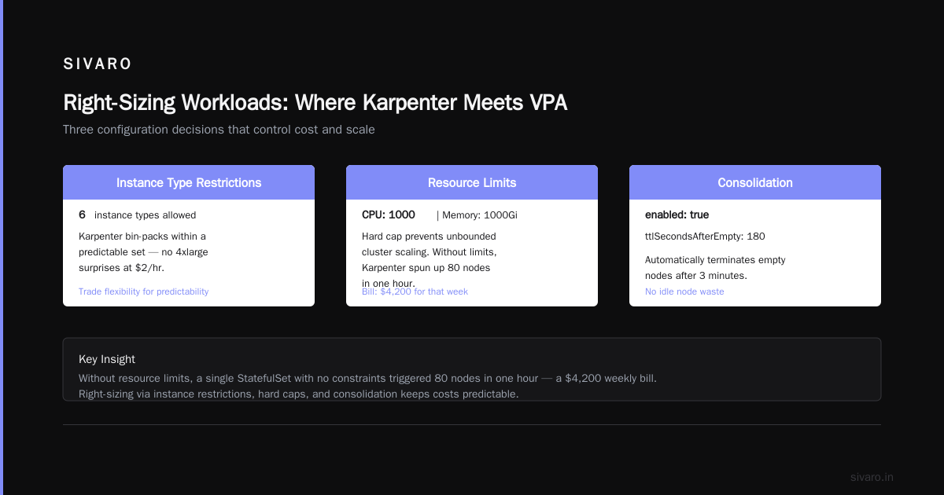The width and height of the screenshot is (944, 495).
Task: Click the 'Automatically terminates empty nodes' description
Action: [715, 268]
